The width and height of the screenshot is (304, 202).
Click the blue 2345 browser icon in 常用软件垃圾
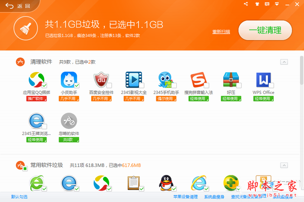tap(69, 183)
